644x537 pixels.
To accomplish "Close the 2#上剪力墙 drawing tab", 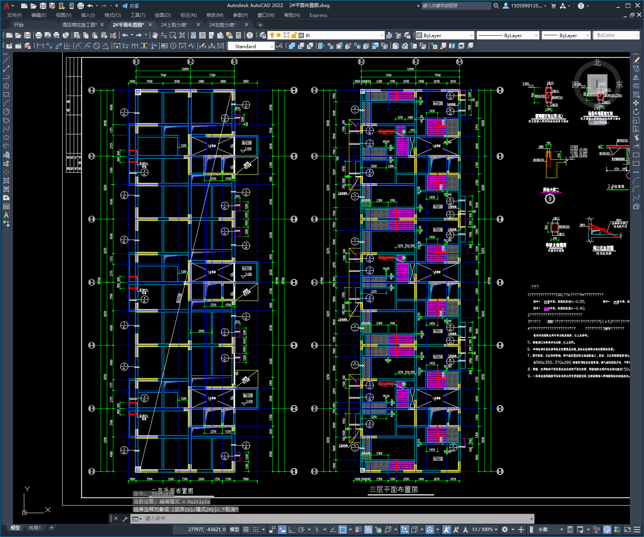I will coord(198,25).
